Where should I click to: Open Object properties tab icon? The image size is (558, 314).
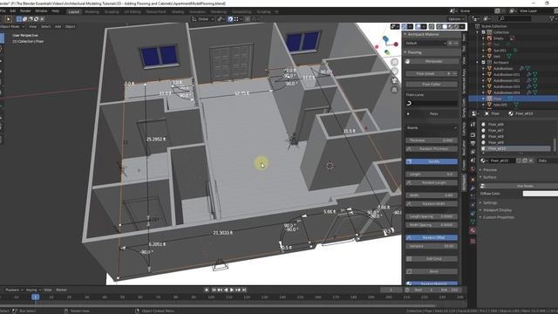tap(473, 180)
